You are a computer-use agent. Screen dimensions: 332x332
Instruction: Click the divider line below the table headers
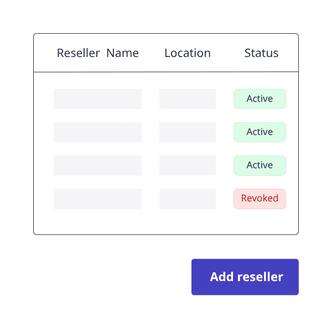(x=166, y=72)
